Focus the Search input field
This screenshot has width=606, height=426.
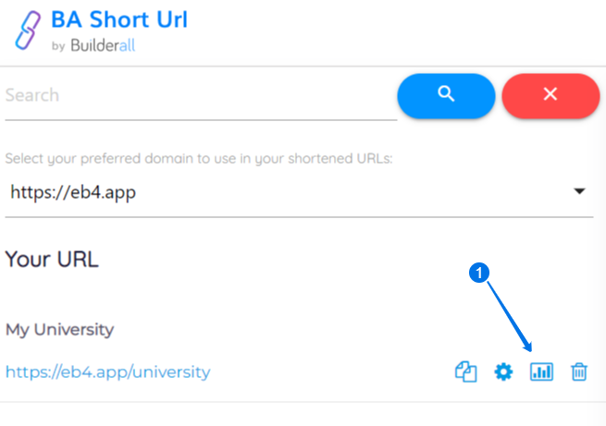(201, 96)
